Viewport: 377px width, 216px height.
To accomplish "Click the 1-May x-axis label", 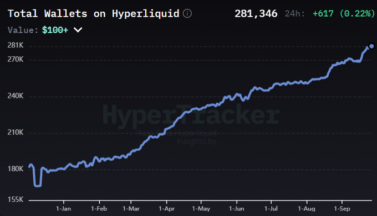I will tap(201, 209).
